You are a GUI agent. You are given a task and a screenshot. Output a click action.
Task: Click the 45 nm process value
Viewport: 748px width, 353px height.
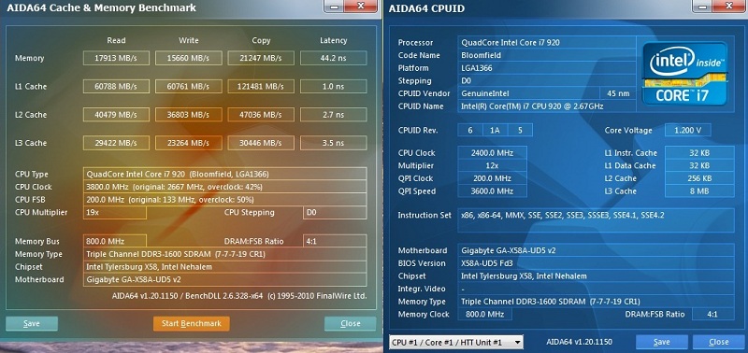tap(618, 93)
